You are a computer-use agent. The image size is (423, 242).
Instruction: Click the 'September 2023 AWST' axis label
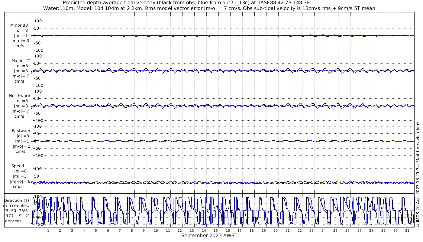point(209,236)
